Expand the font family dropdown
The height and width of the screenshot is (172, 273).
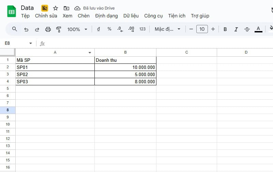pyautogui.click(x=167, y=29)
